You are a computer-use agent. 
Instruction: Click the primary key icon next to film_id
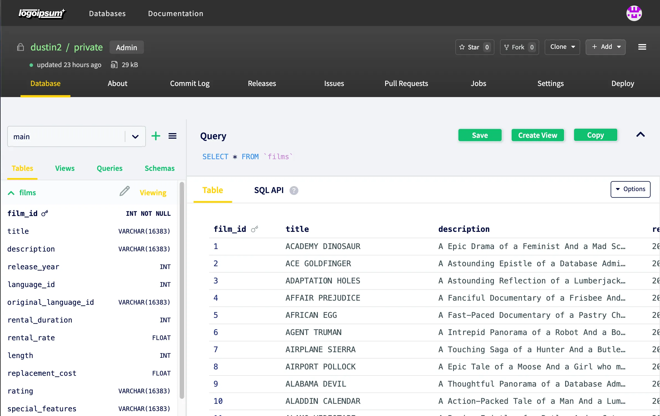click(45, 213)
